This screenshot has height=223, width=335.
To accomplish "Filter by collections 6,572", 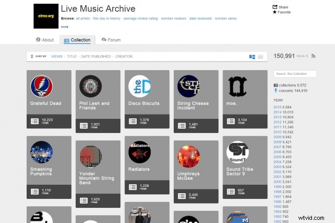I will (290, 85).
